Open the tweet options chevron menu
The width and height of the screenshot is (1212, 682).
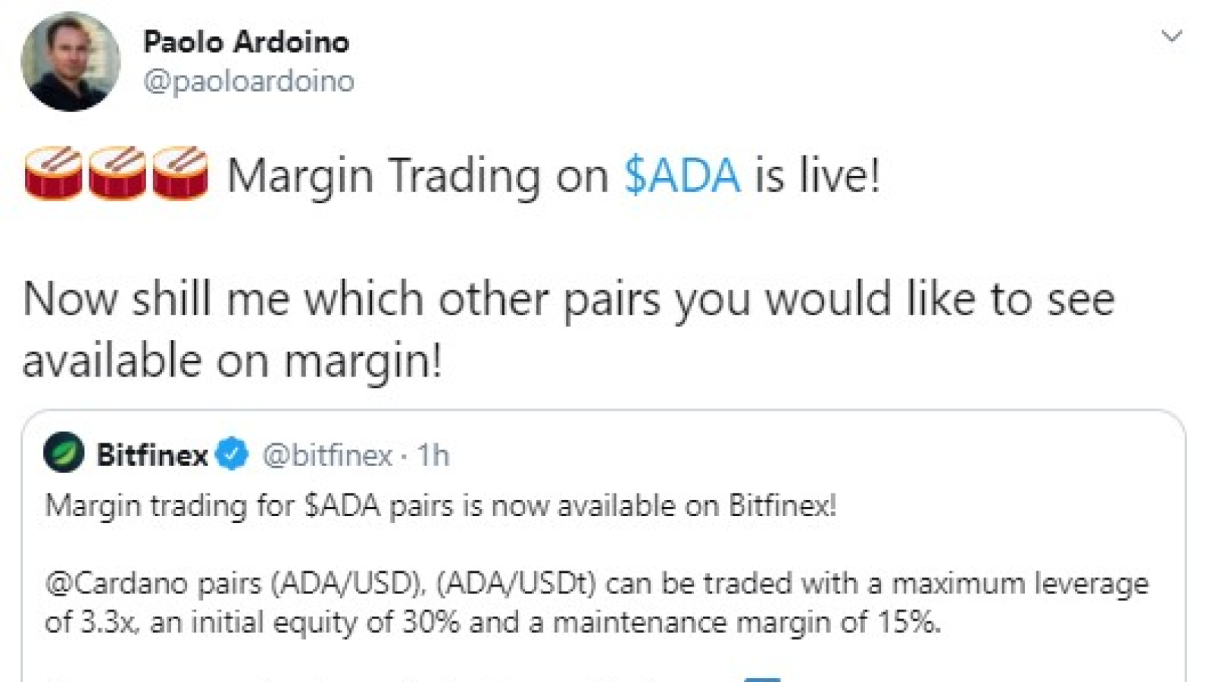1171,36
